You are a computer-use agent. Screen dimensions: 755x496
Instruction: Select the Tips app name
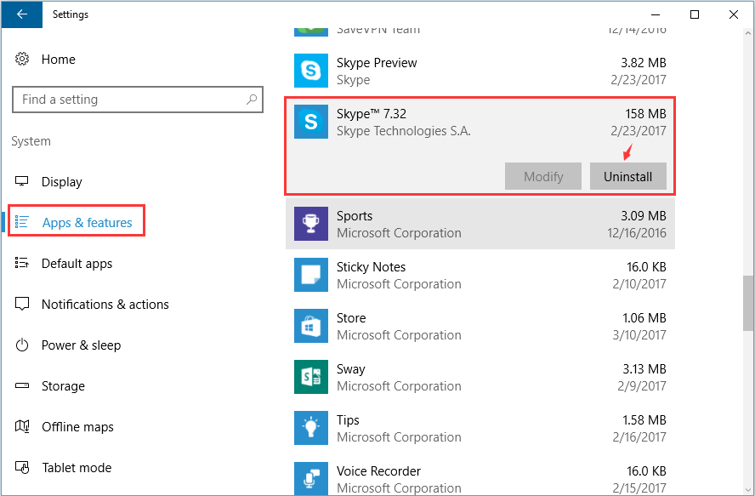(x=348, y=420)
